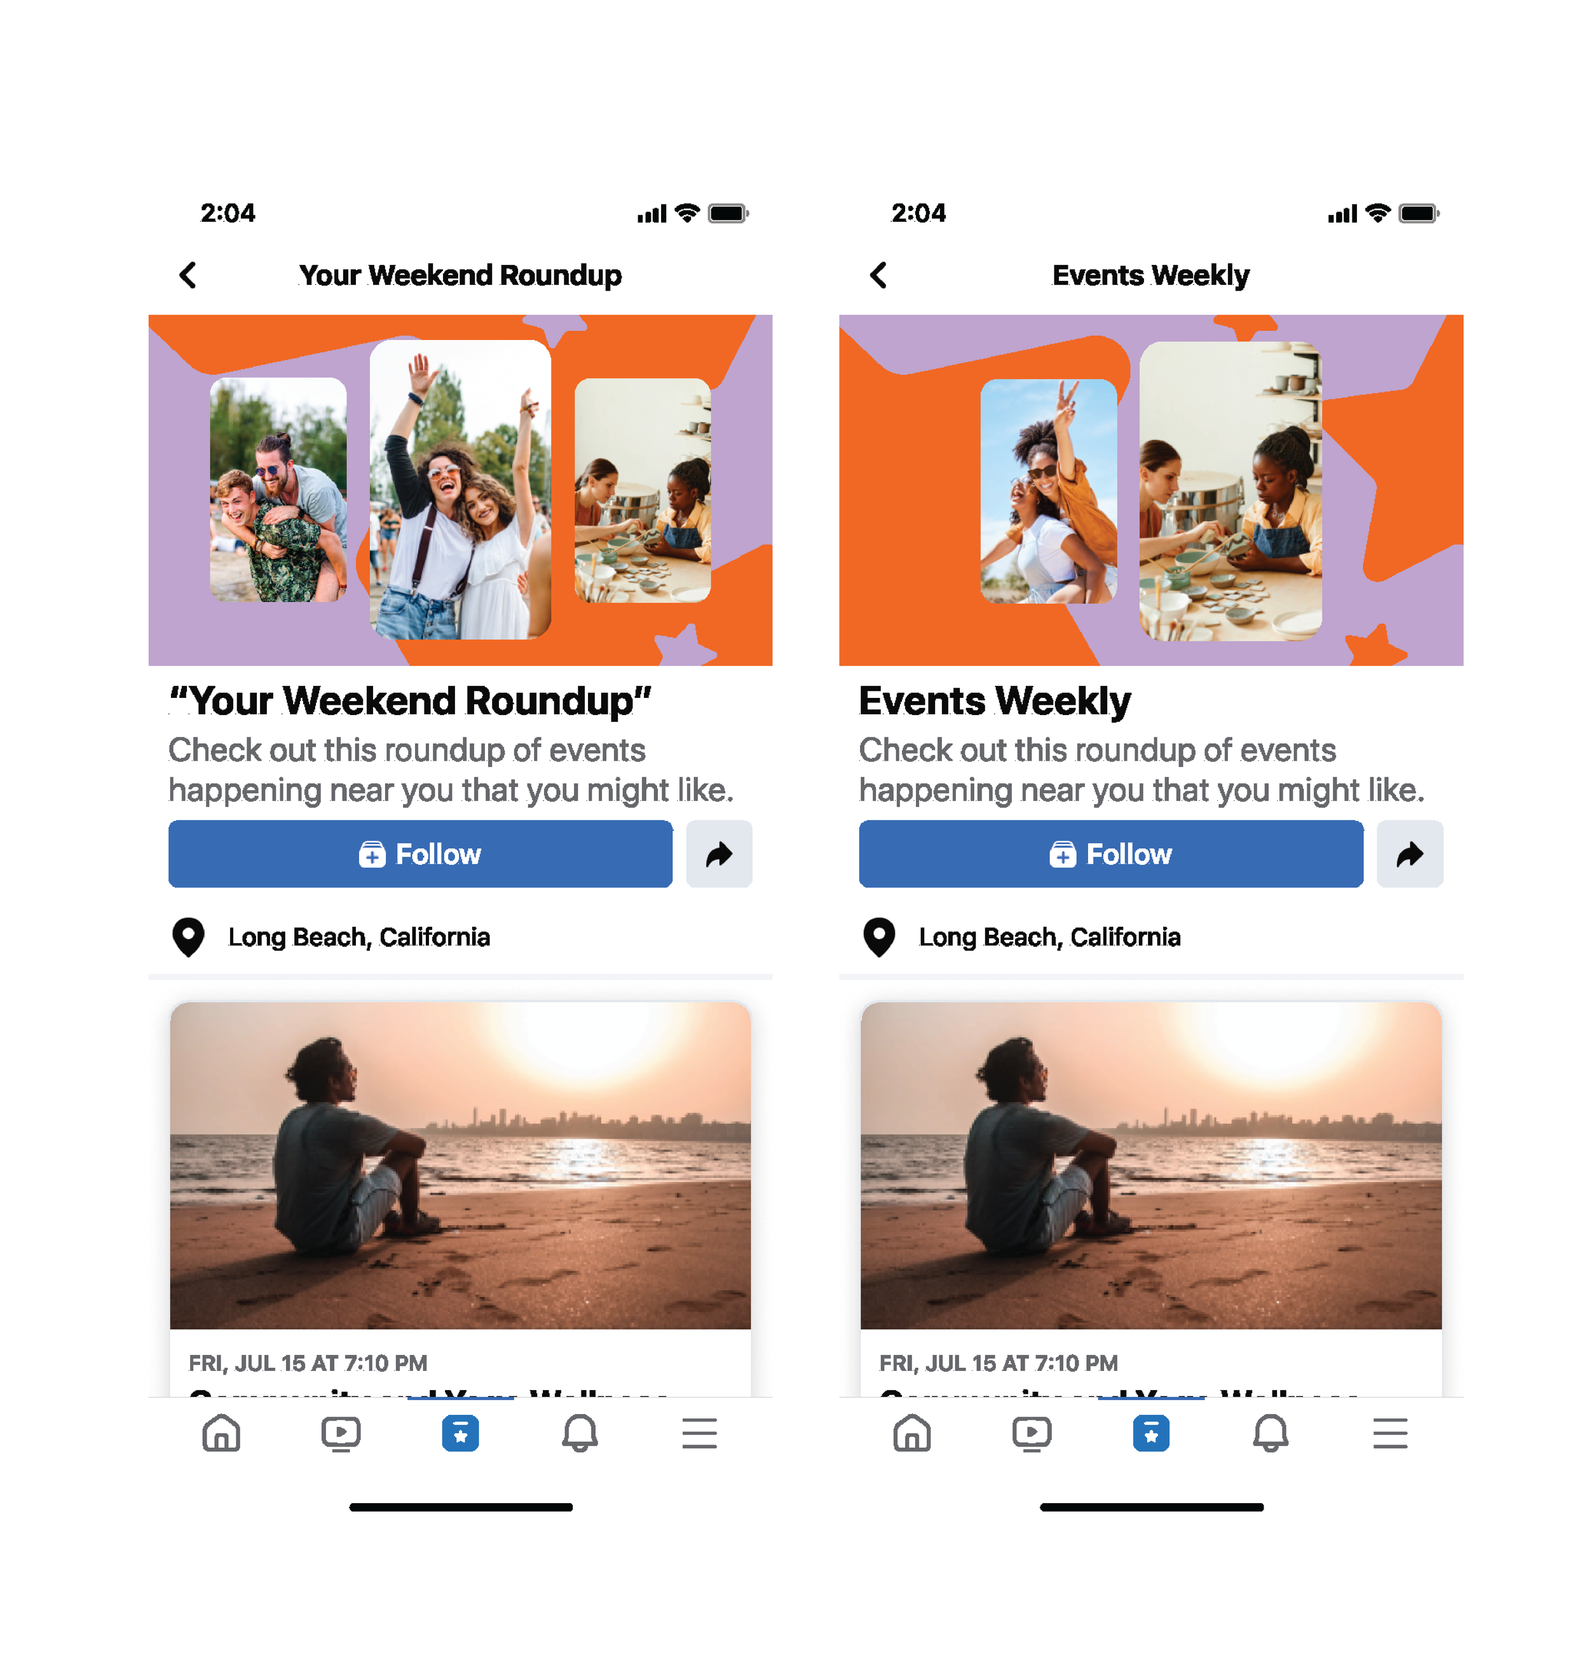
Task: Go back from Events Weekly screen
Action: 878,275
